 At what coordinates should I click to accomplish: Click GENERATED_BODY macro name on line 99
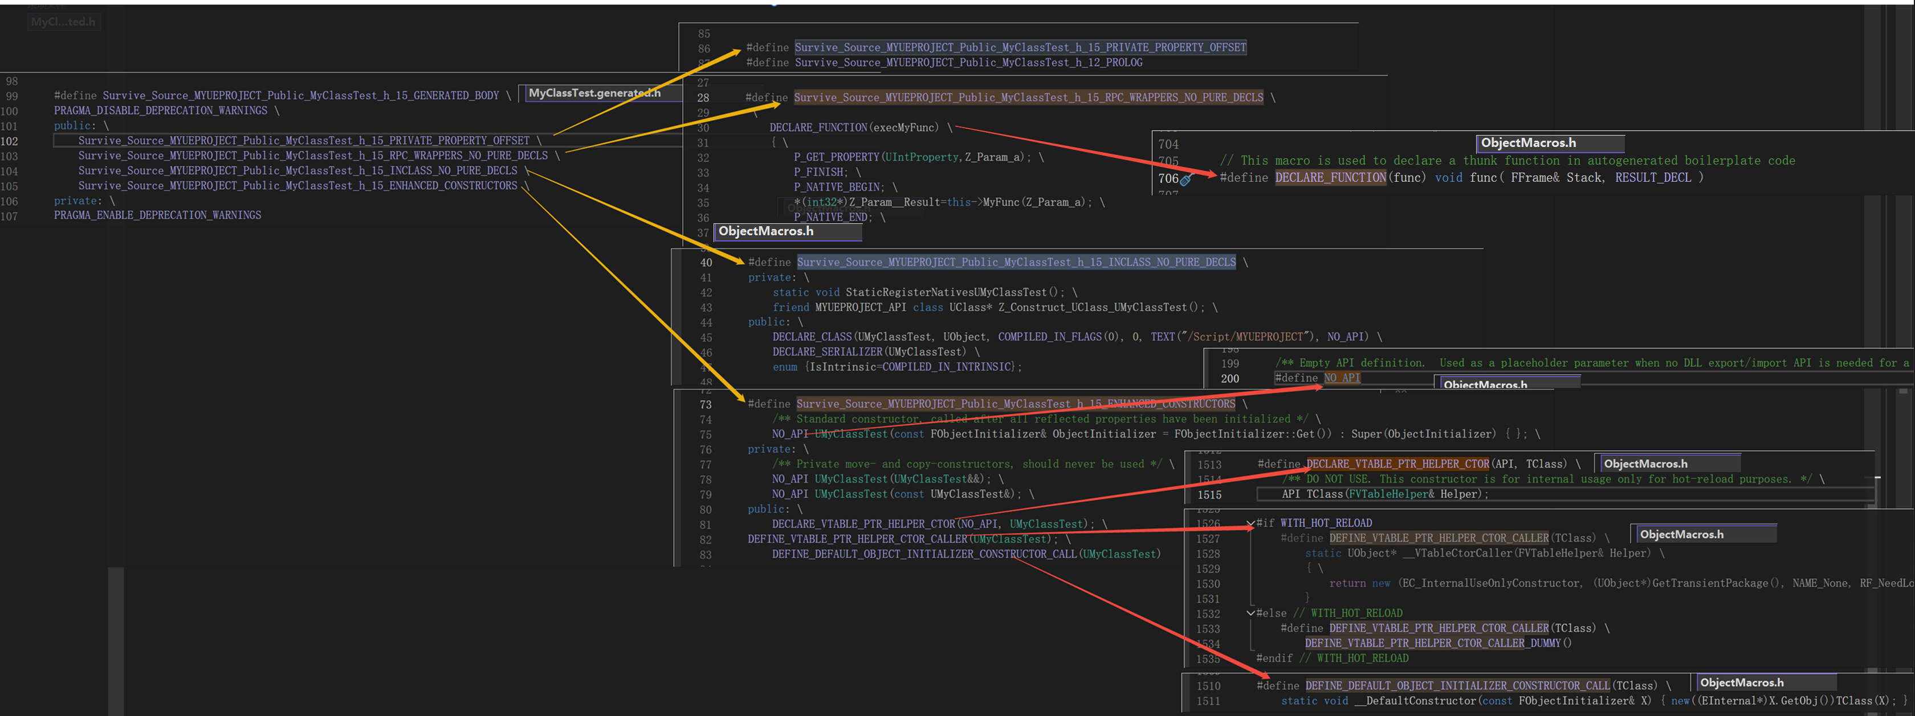[300, 96]
